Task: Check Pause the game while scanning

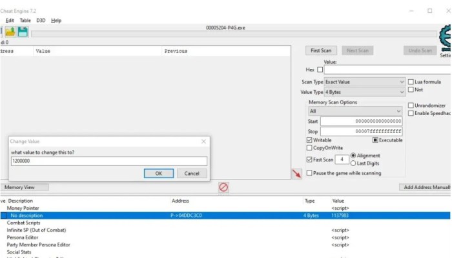Action: click(309, 173)
